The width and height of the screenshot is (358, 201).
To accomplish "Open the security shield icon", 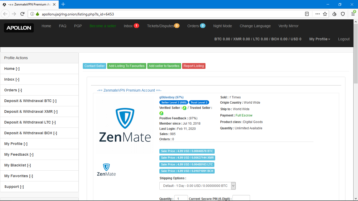I will click(x=343, y=14).
